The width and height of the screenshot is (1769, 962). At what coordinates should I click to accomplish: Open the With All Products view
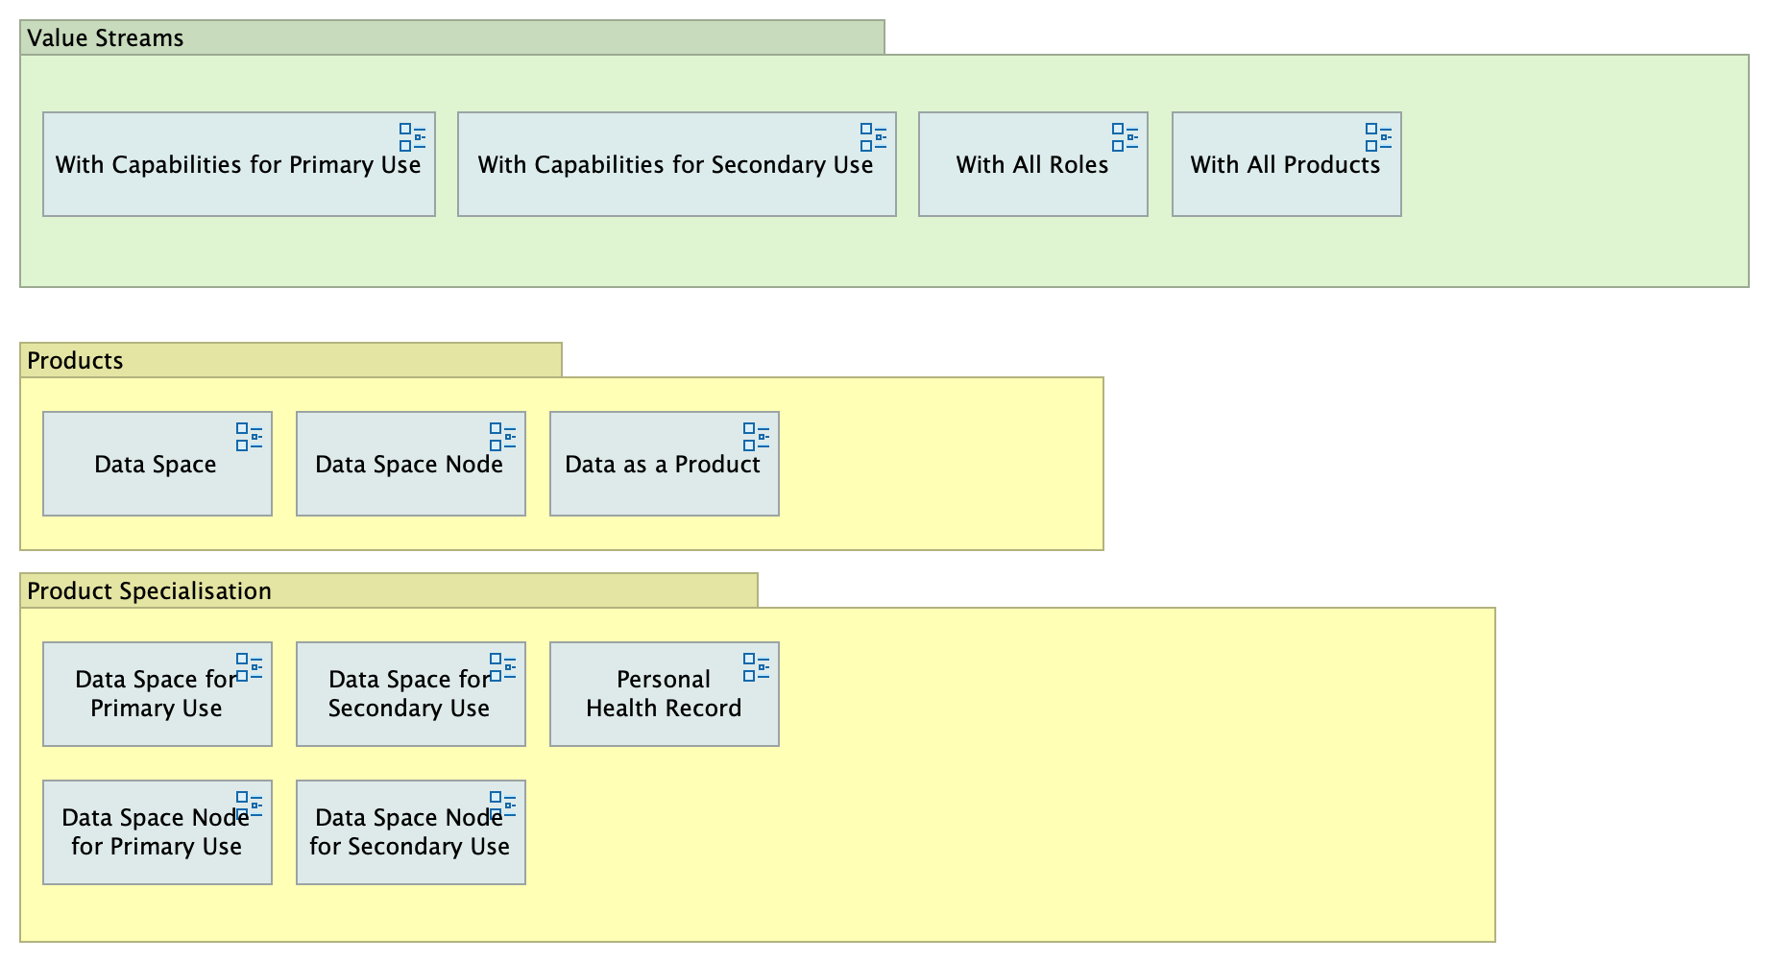tap(1286, 178)
